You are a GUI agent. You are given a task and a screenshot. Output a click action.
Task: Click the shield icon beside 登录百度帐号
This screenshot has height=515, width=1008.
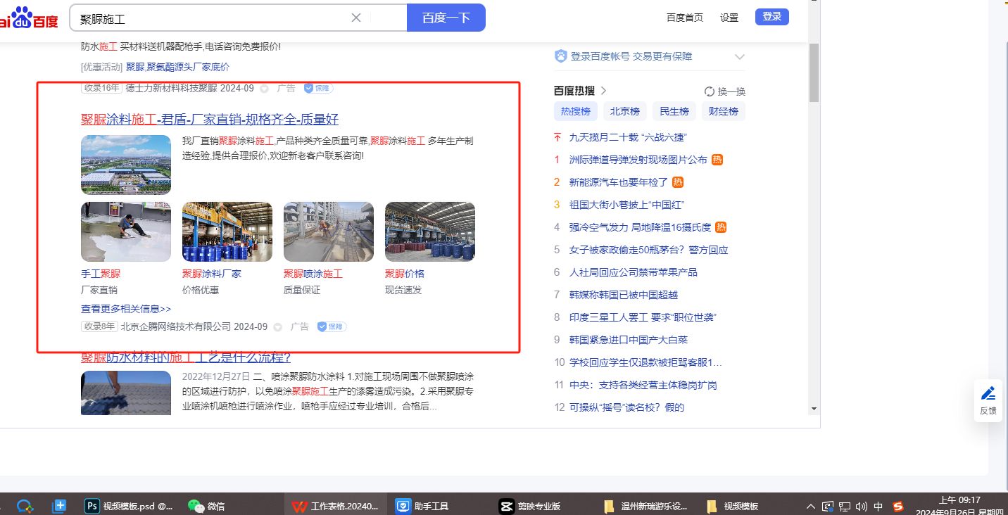tap(561, 56)
